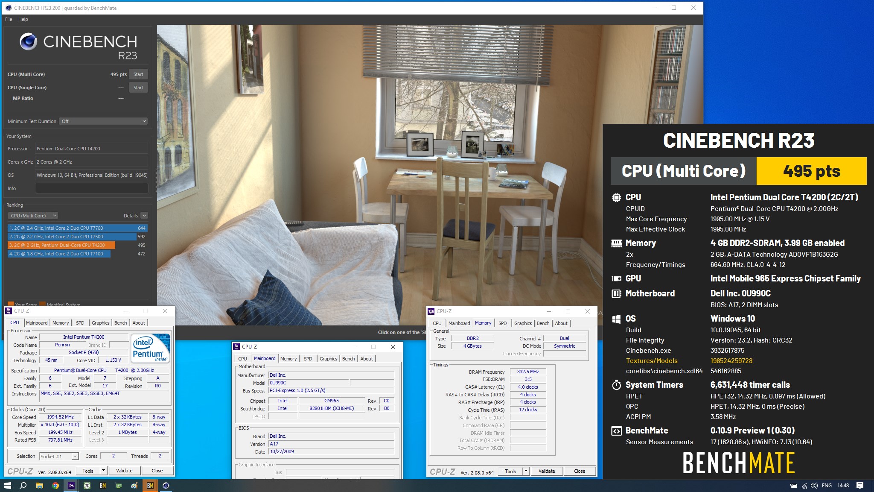Click the CPU chip icon in BenchMate panel
Screen dimensions: 874x492
pos(616,197)
